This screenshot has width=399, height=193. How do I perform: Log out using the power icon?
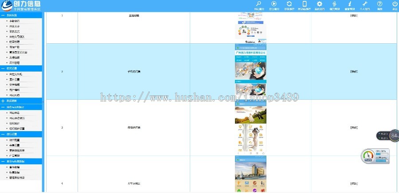[x=395, y=4]
